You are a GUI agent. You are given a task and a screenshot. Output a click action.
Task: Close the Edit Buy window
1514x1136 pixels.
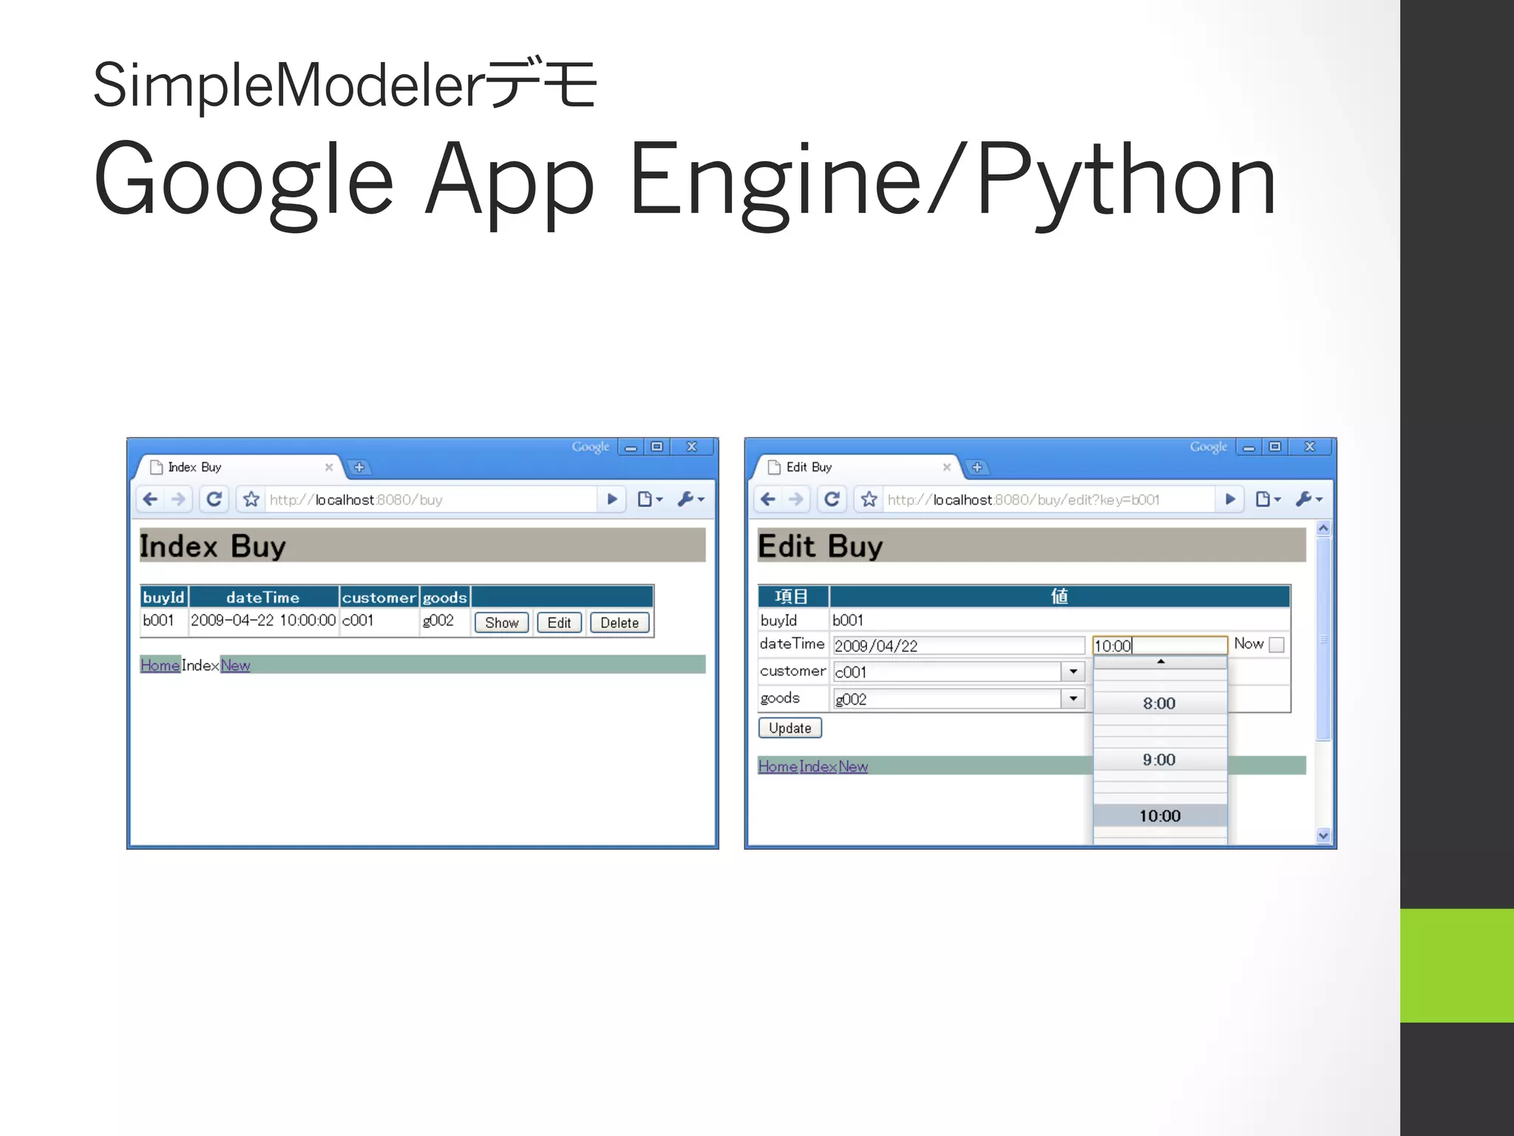[x=1310, y=447]
